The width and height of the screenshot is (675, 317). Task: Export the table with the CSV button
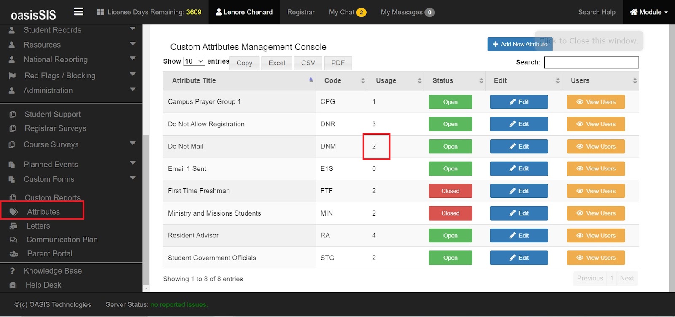tap(308, 63)
